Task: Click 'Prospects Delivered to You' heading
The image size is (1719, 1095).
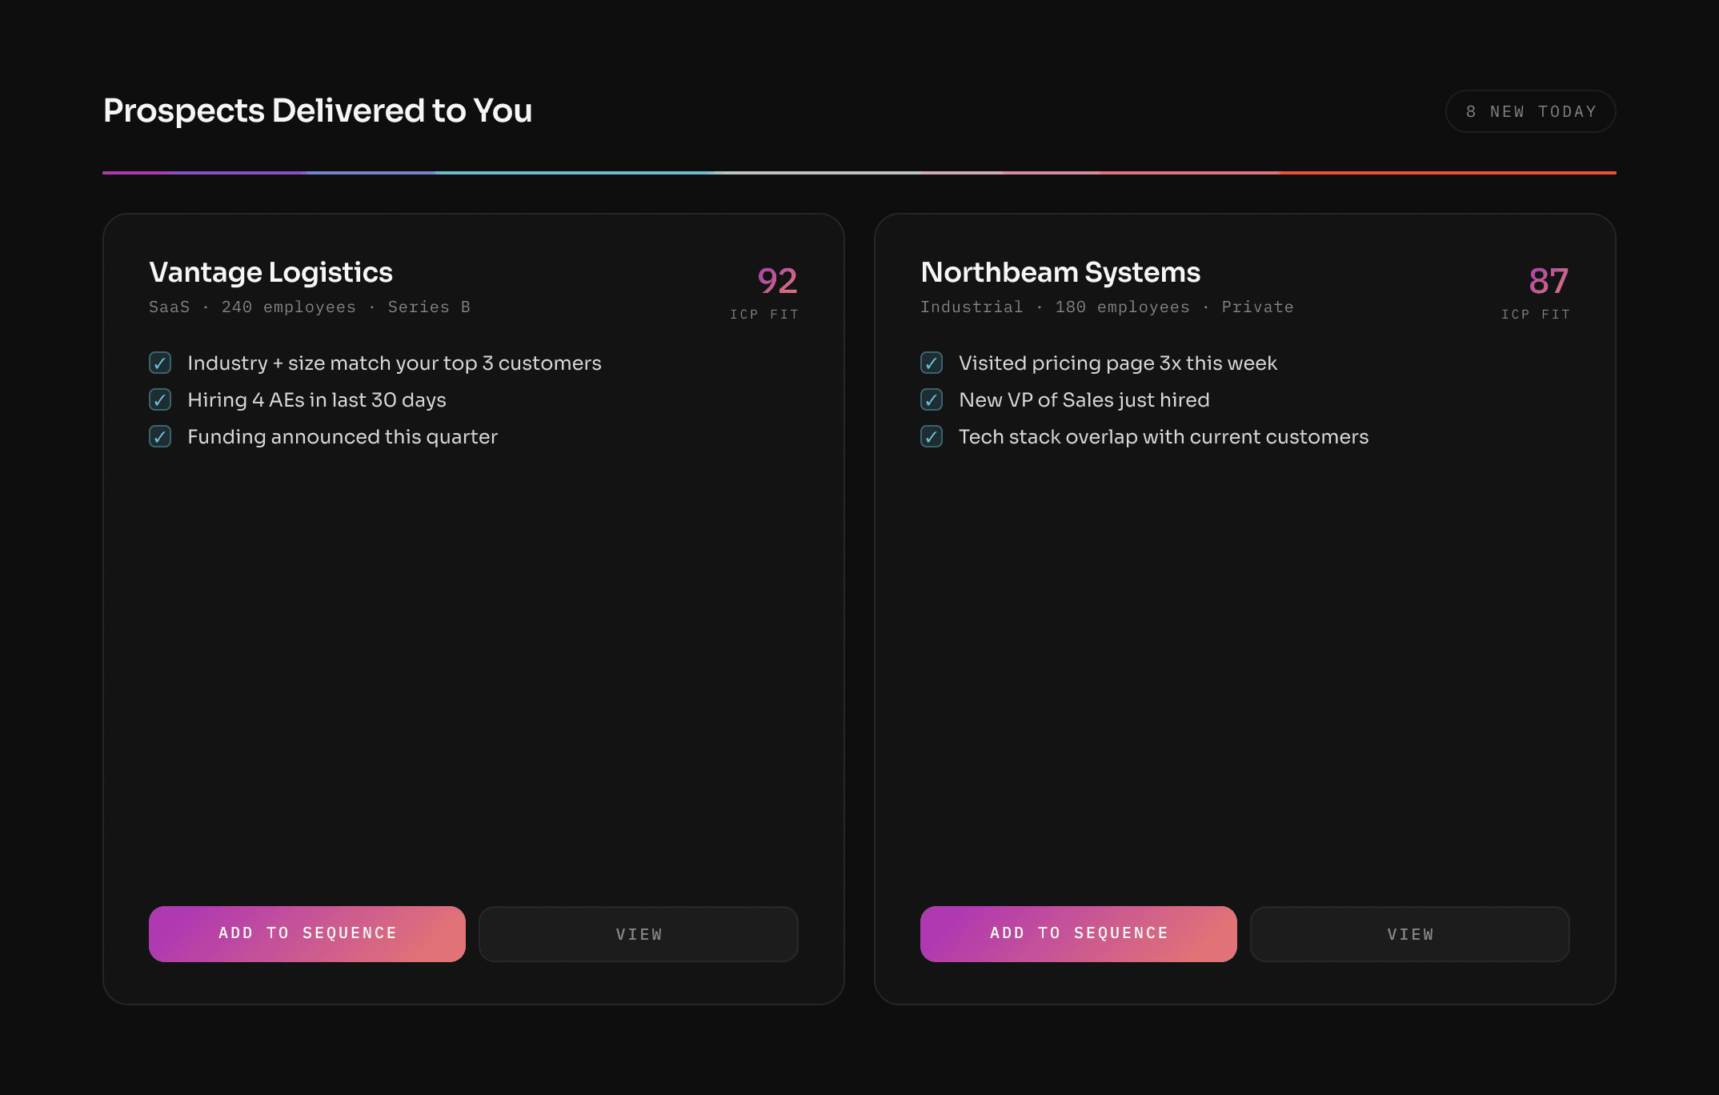Action: pyautogui.click(x=318, y=110)
